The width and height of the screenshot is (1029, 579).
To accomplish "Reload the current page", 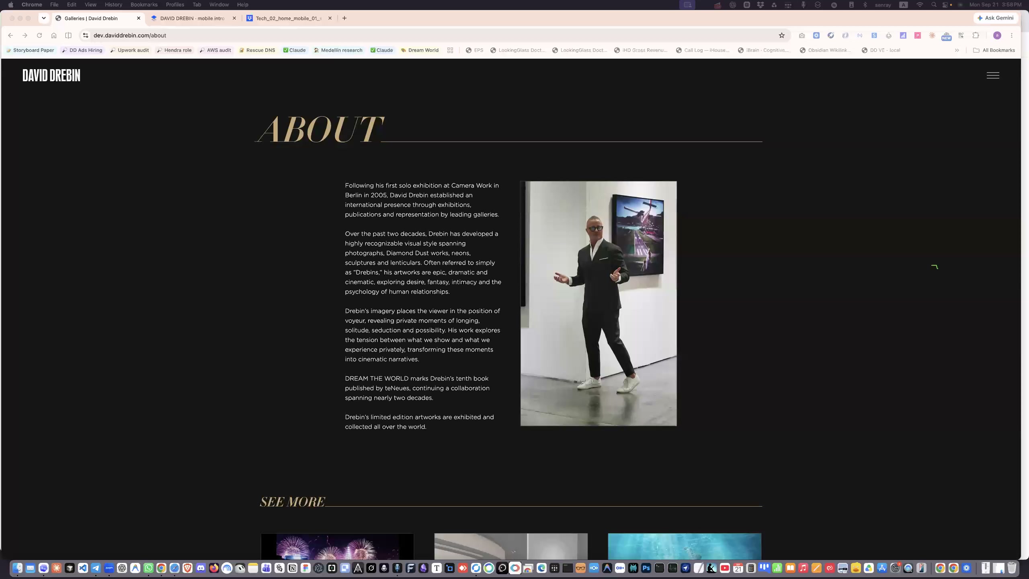I will tap(39, 35).
